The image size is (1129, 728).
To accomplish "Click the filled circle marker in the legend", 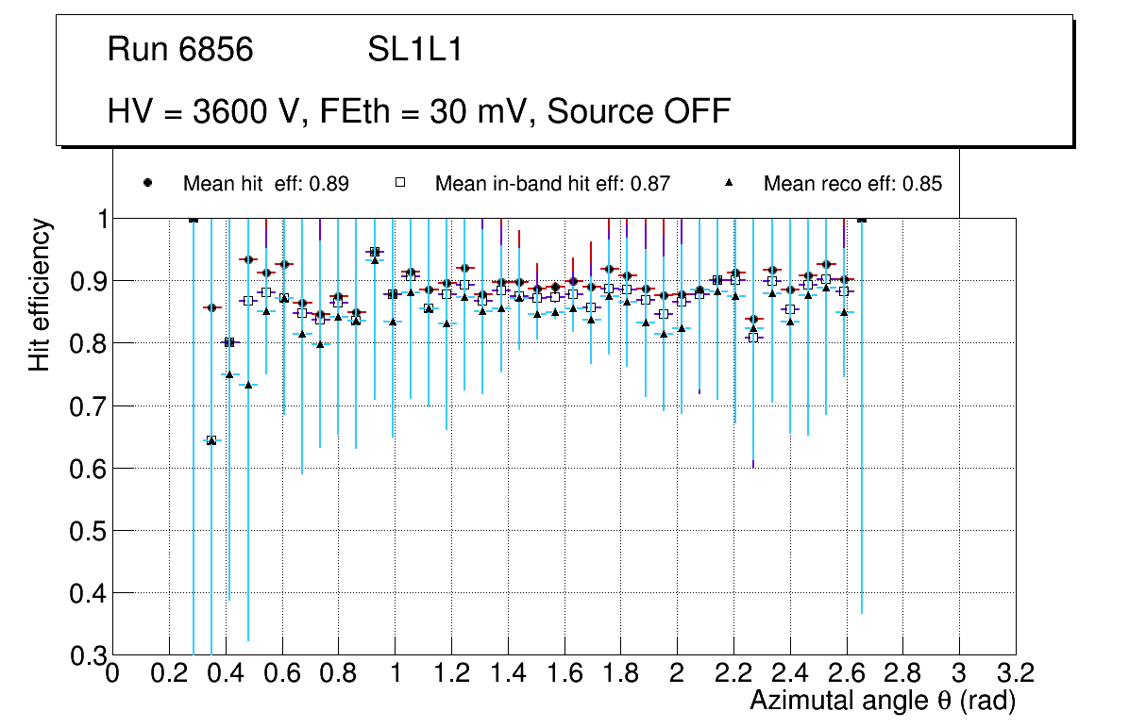I will pos(147,183).
